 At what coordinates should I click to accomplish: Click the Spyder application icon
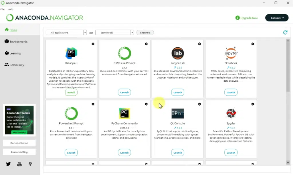(x=231, y=113)
